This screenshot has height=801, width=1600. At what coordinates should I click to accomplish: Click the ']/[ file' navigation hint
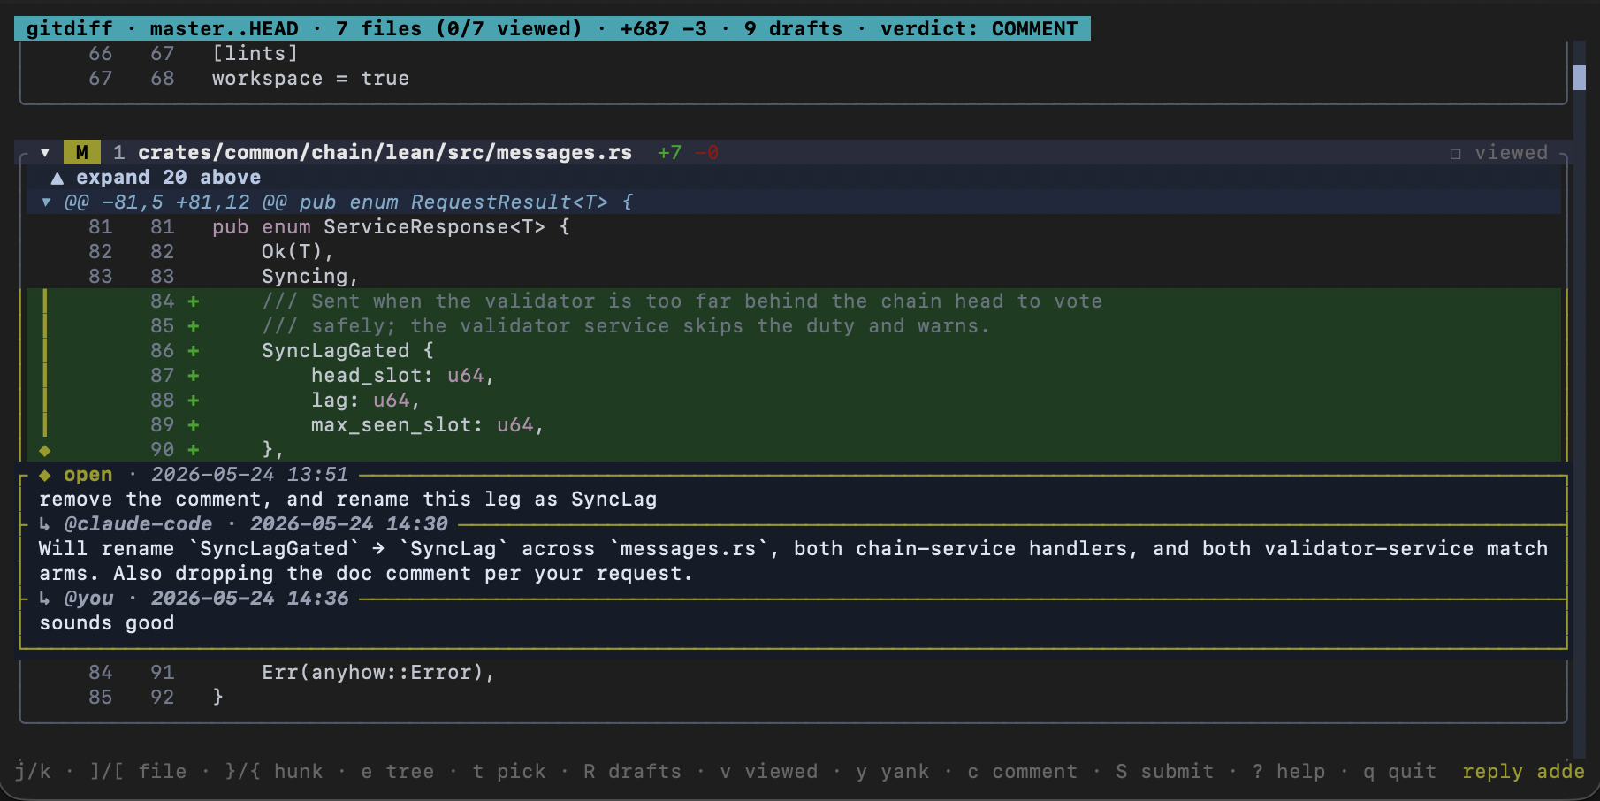pyautogui.click(x=138, y=772)
